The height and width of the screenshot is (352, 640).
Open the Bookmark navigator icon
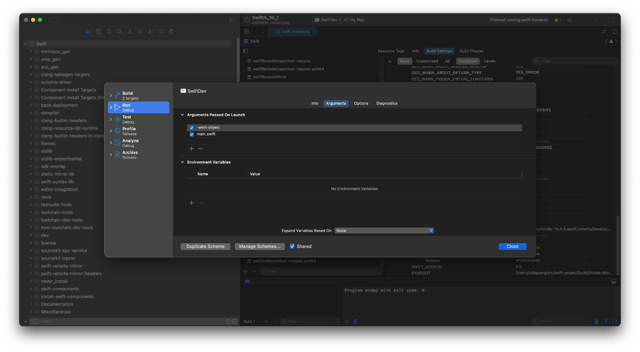109,32
